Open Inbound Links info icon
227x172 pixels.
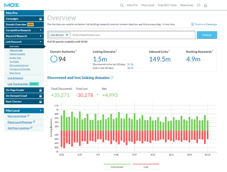click(x=169, y=51)
